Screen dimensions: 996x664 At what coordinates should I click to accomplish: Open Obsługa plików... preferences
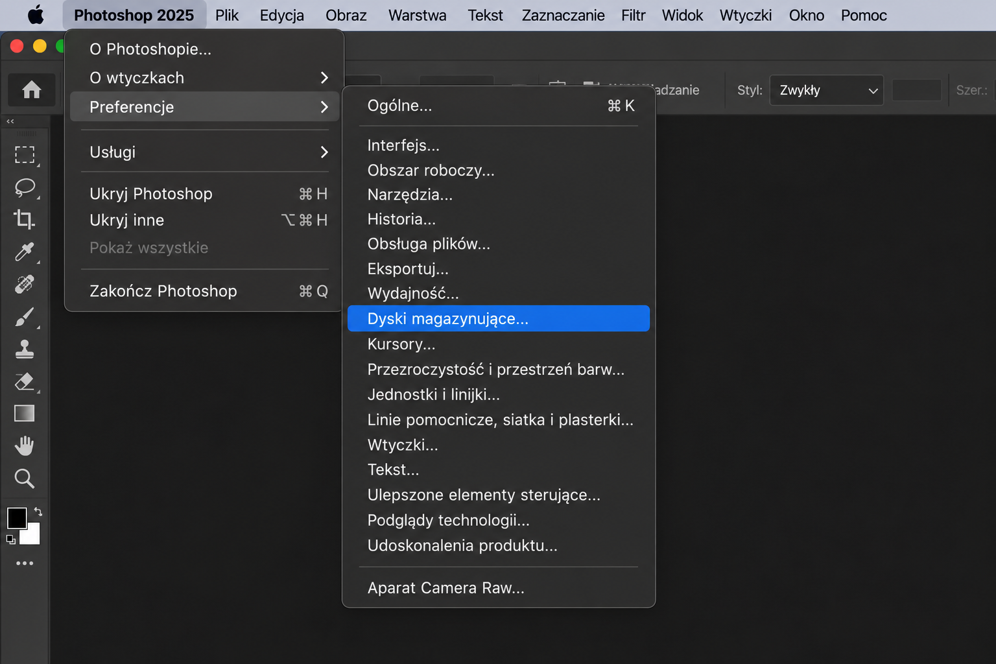(499, 244)
